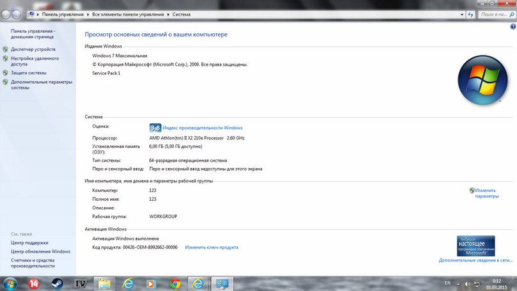The width and height of the screenshot is (517, 291).
Task: Expand the arrow before Система breadcrumb
Action: (168, 15)
